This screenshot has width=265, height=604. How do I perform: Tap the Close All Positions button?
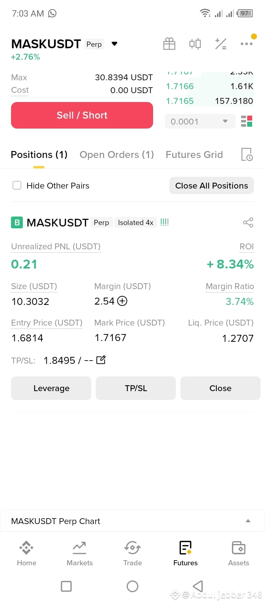pyautogui.click(x=212, y=186)
